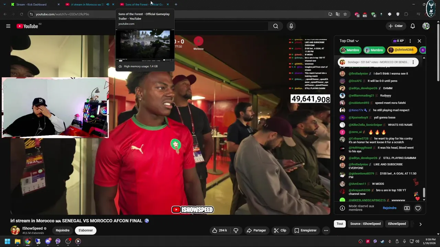Open the IShowSpeed channel name link
This screenshot has height=247, width=440.
(x=33, y=228)
